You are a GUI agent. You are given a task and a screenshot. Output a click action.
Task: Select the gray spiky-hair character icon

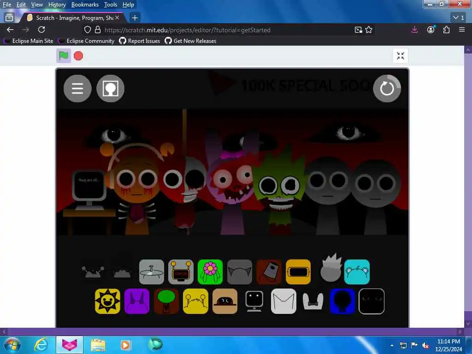click(331, 268)
